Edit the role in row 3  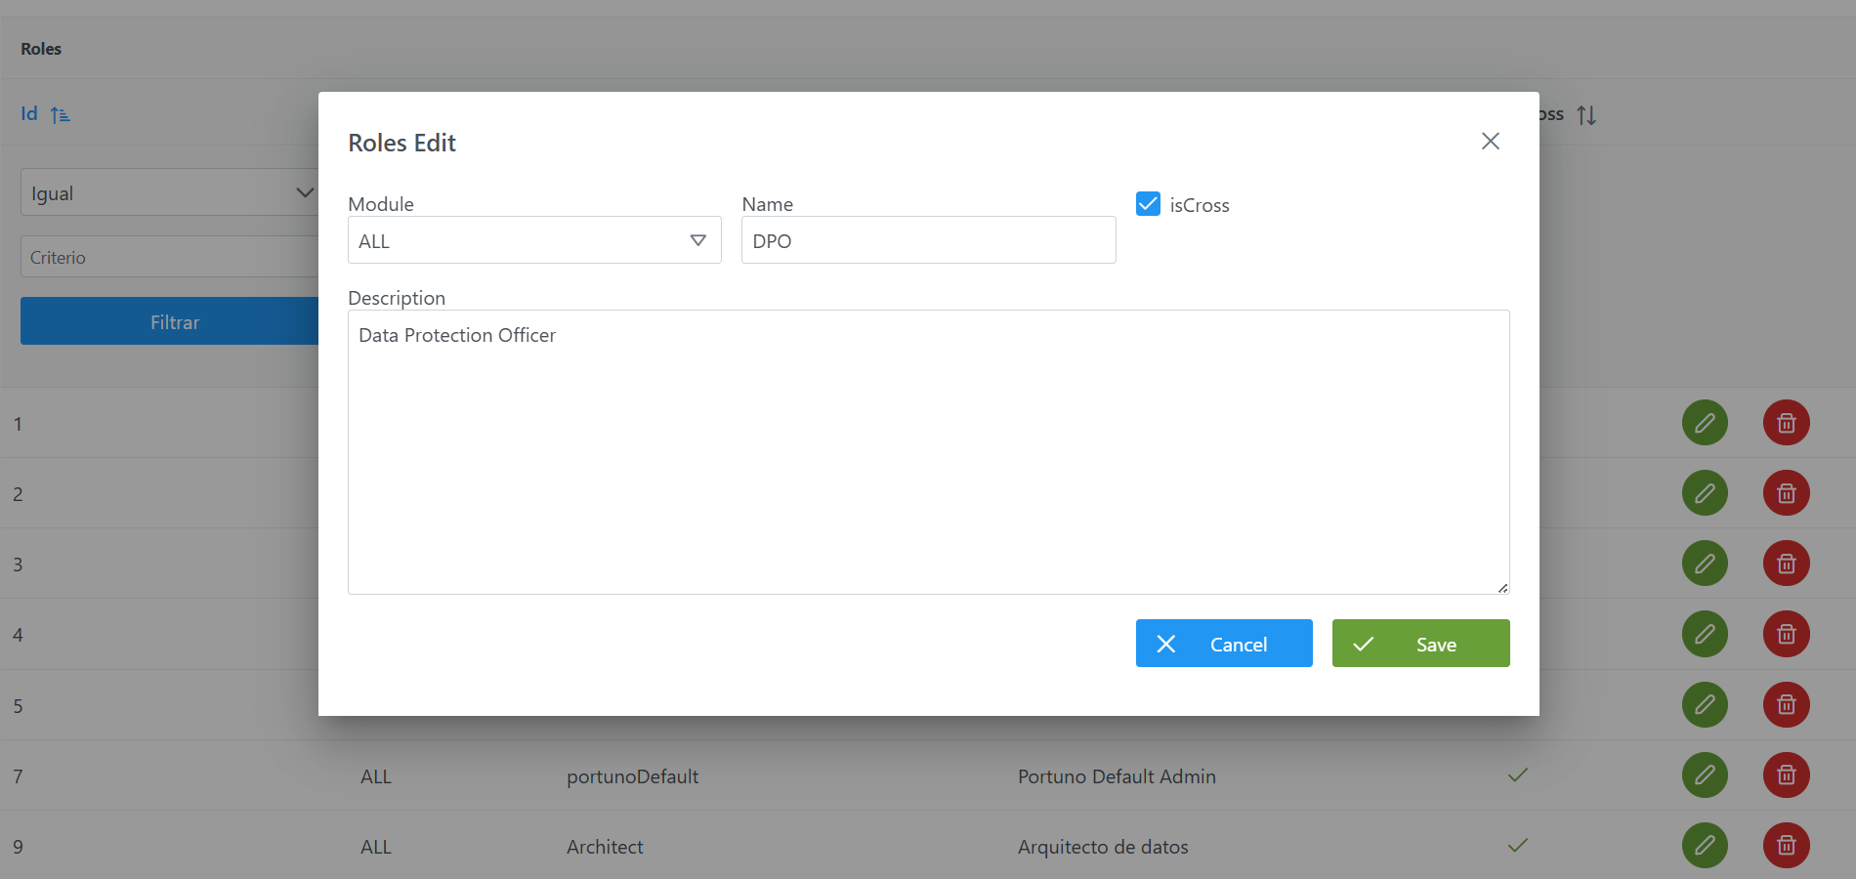pyautogui.click(x=1705, y=564)
